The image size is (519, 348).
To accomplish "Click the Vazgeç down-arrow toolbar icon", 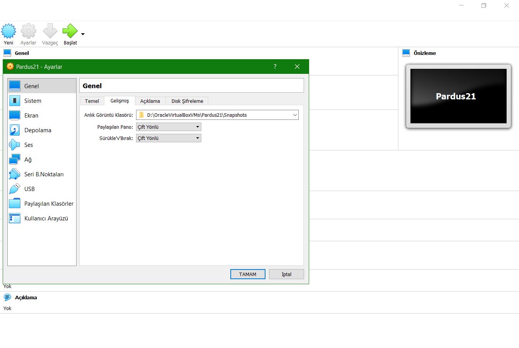I will click(50, 31).
